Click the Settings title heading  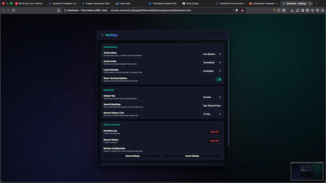[111, 35]
